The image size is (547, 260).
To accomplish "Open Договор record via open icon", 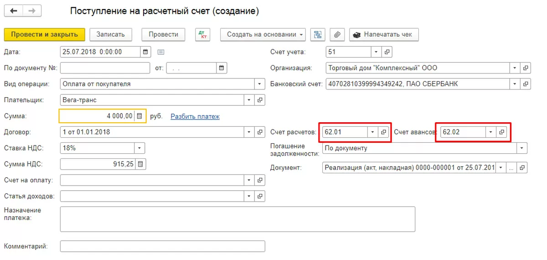I will pyautogui.click(x=260, y=132).
